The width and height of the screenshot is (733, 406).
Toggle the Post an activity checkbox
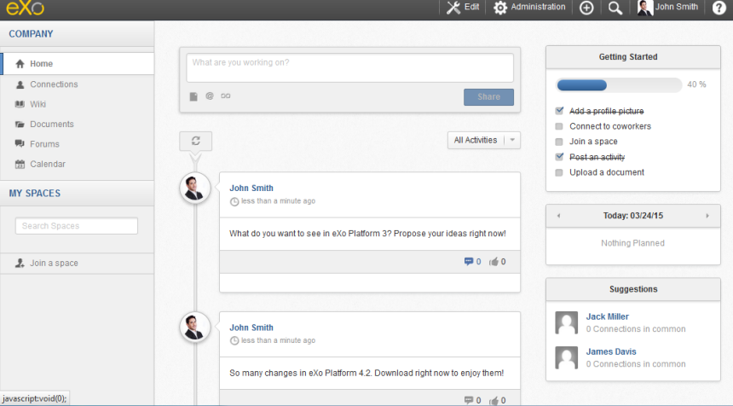[559, 157]
